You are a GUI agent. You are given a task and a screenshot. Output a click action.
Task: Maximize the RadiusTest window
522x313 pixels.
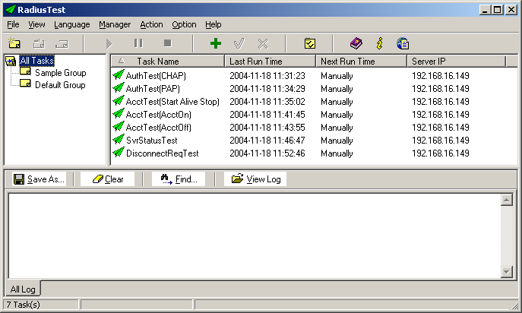click(x=498, y=9)
